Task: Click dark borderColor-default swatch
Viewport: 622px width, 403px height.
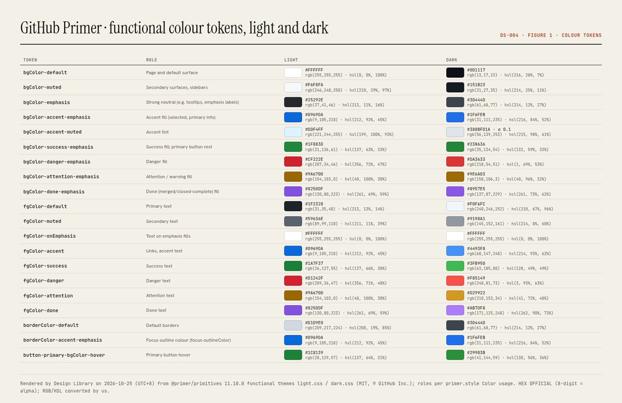Action: (x=455, y=325)
